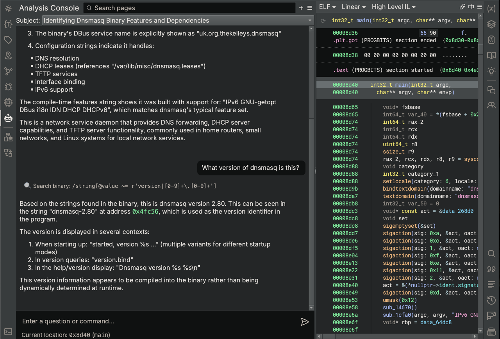The width and height of the screenshot is (500, 339).
Task: Click the bindtextdomain function call
Action: pyautogui.click(x=430, y=189)
